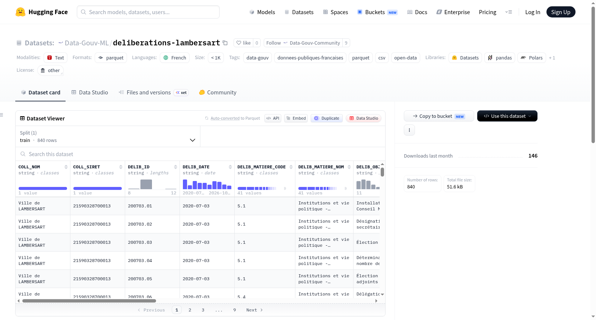This screenshot has height=320, width=596.
Task: Open the sidebar toggle at left edge
Action: (2, 115)
